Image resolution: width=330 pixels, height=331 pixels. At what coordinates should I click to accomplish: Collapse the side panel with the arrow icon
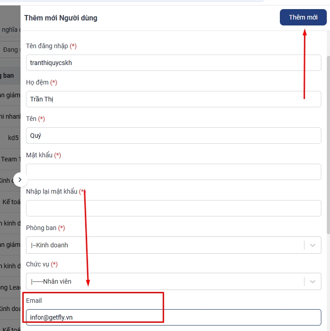click(x=20, y=180)
